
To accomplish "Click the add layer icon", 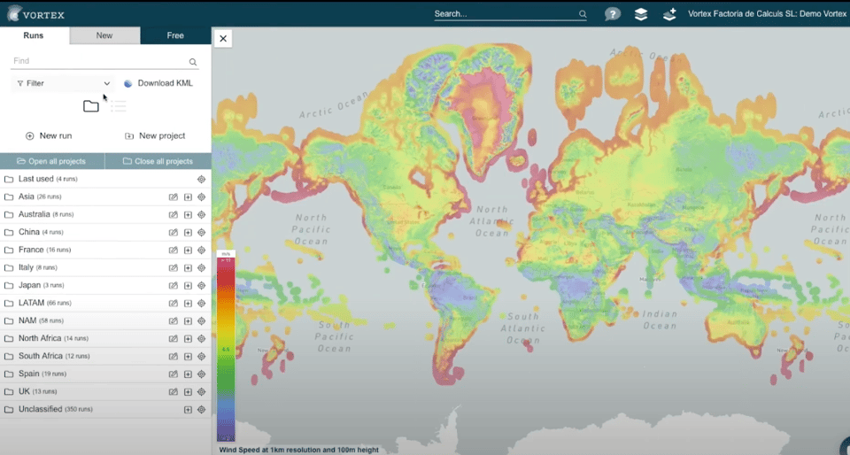I will coord(669,14).
